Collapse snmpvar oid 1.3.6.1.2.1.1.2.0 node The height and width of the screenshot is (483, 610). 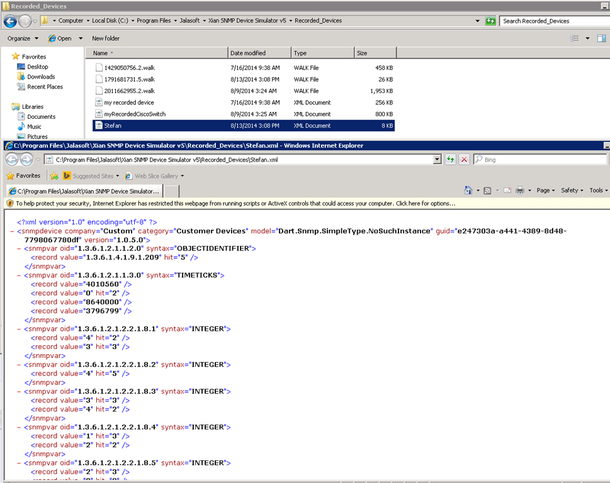19,248
